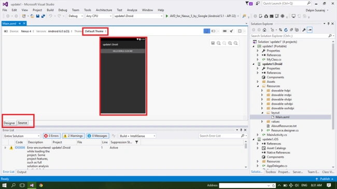This screenshot has height=189, width=337.
Task: Toggle Show All Files in Solution Explorer
Action: click(297, 30)
